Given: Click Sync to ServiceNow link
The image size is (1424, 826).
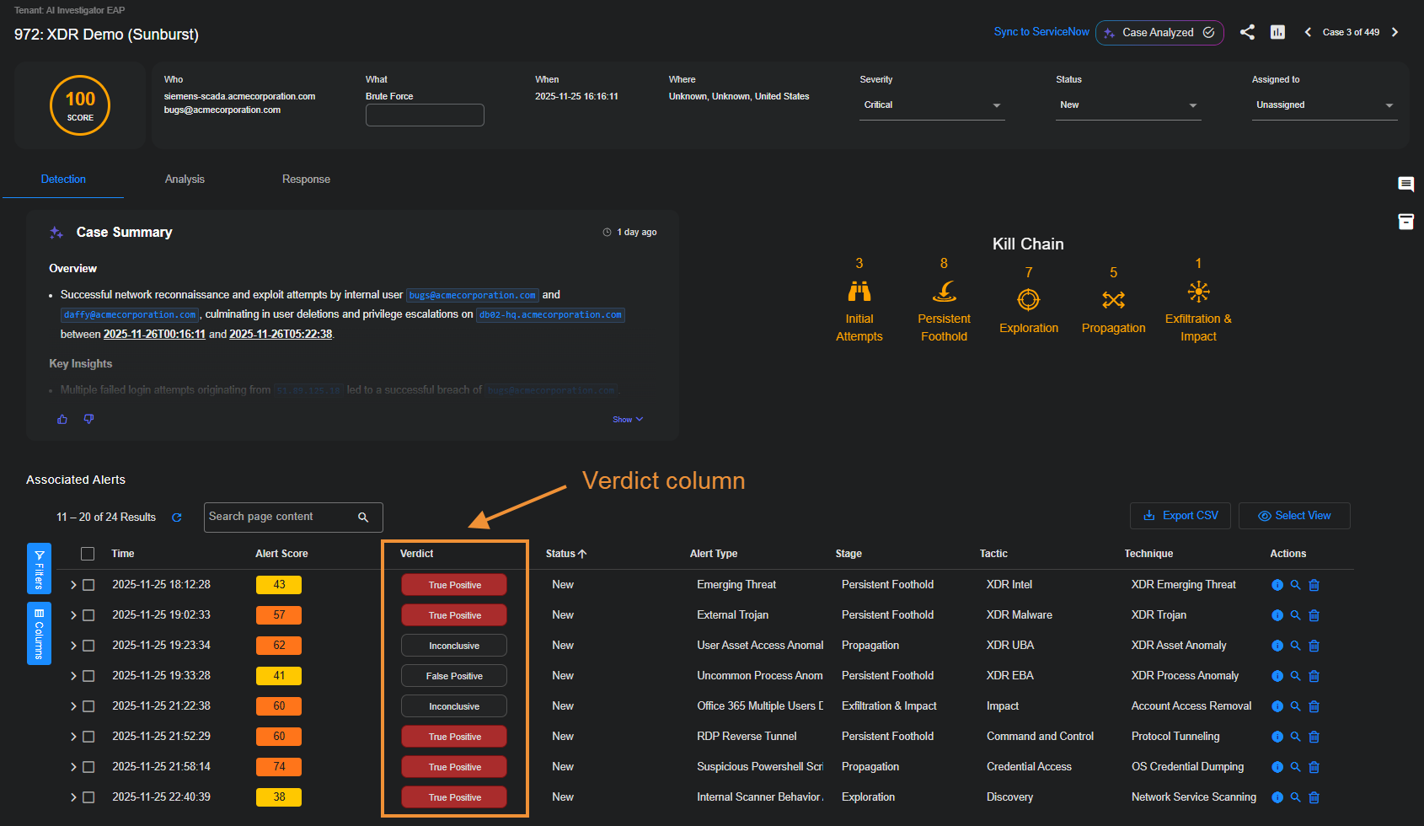Looking at the screenshot, I should point(1041,32).
